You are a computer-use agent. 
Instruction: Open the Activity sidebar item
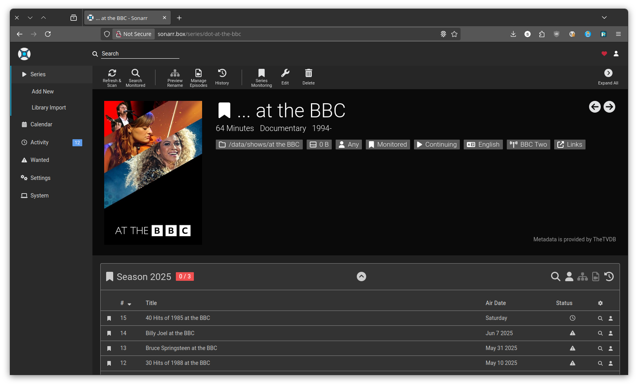click(40, 142)
